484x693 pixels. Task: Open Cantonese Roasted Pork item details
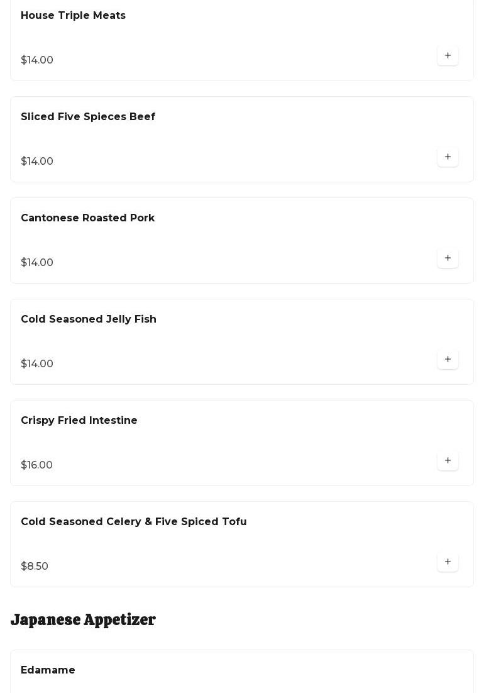(87, 218)
